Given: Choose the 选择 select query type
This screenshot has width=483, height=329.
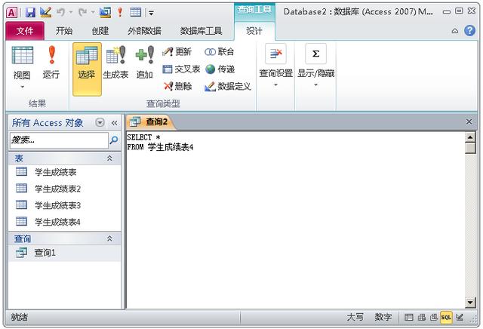Looking at the screenshot, I should 87,69.
